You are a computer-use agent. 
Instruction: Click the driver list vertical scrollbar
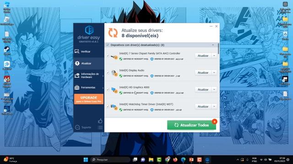click(218, 49)
